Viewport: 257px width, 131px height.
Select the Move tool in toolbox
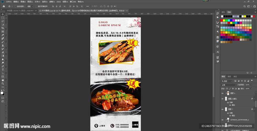[3, 14]
